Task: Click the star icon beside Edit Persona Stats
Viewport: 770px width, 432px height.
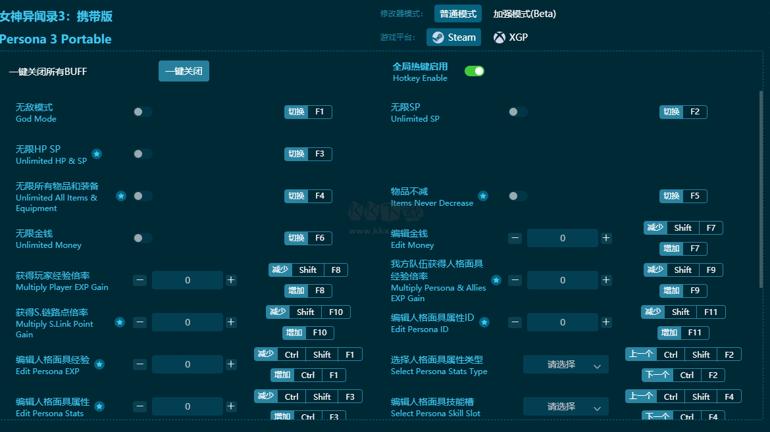Action: click(99, 406)
